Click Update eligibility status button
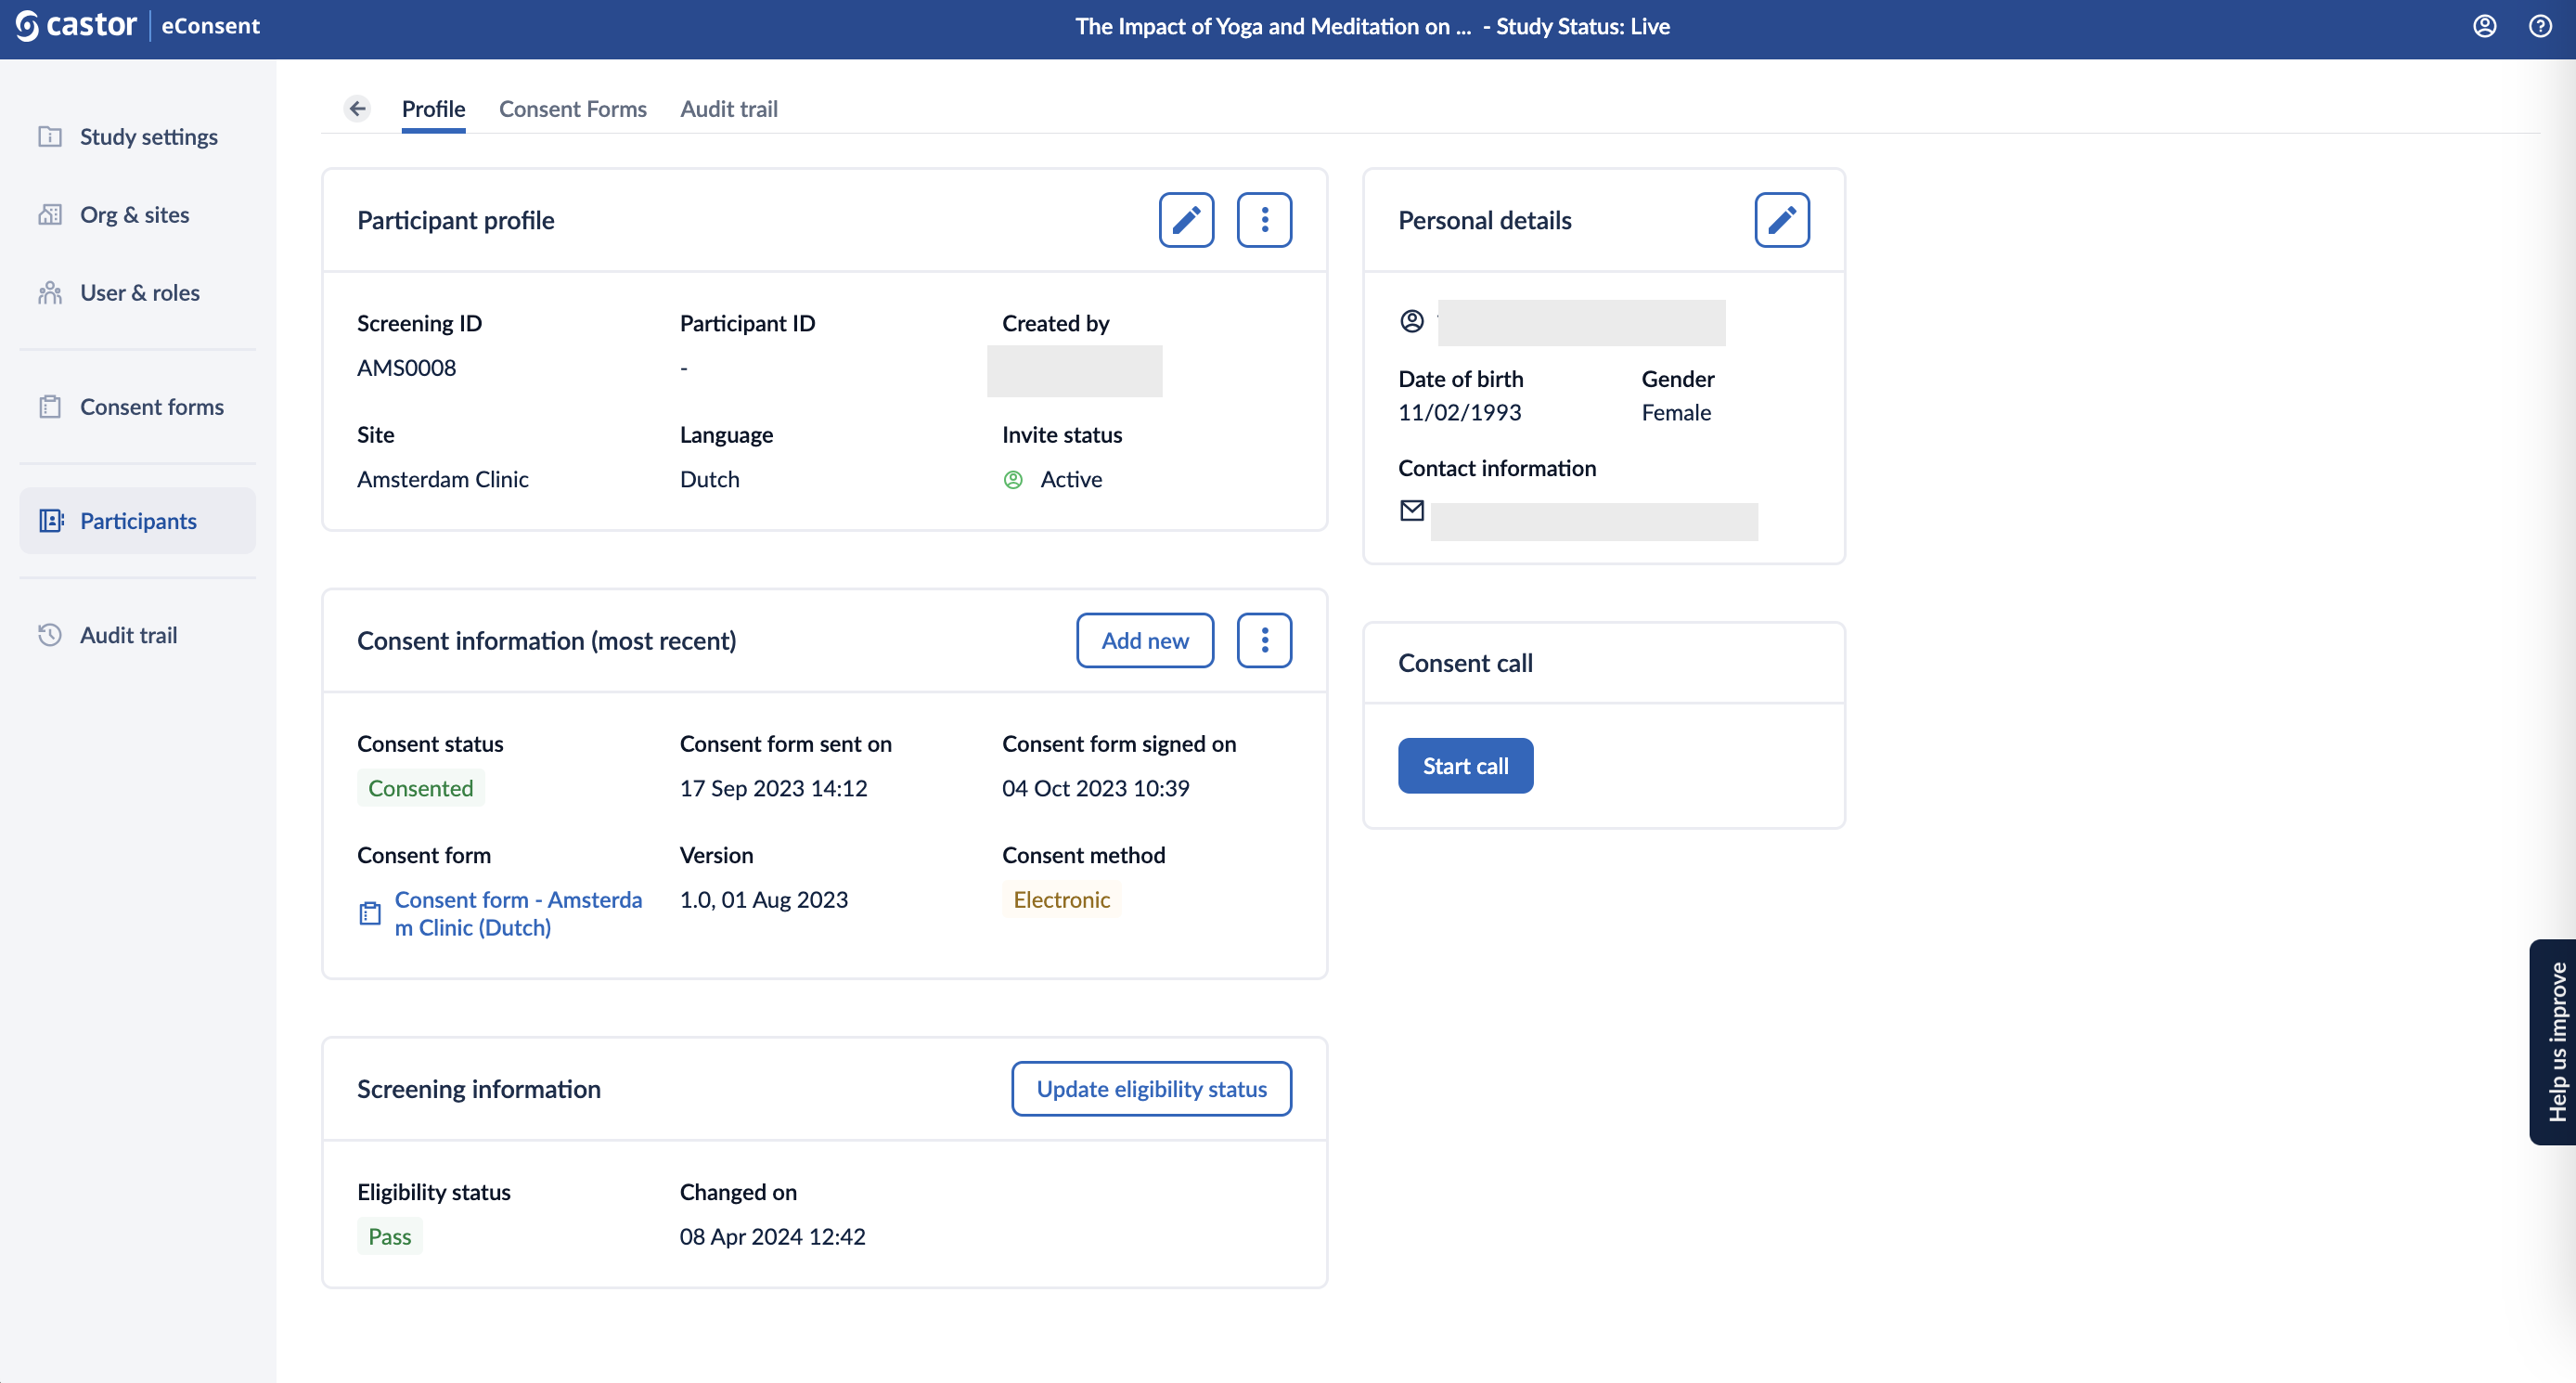This screenshot has width=2576, height=1383. (x=1151, y=1088)
